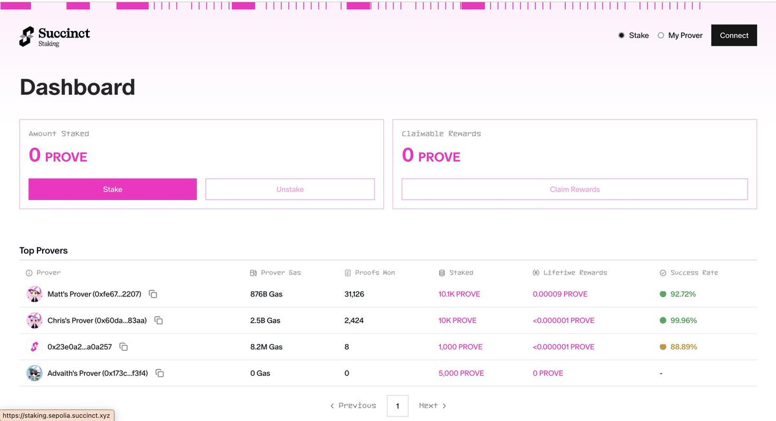Click 1,000 PROVE staked value
776x421 pixels.
click(460, 347)
